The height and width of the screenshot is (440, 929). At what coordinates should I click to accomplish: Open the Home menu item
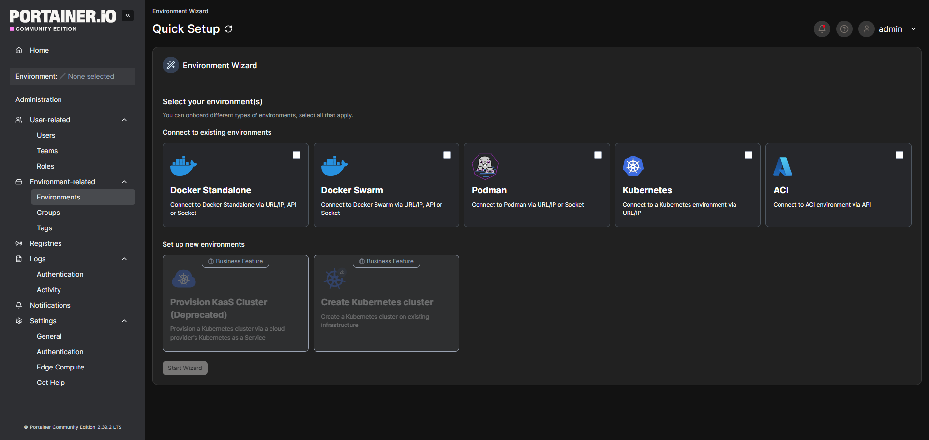tap(73, 50)
